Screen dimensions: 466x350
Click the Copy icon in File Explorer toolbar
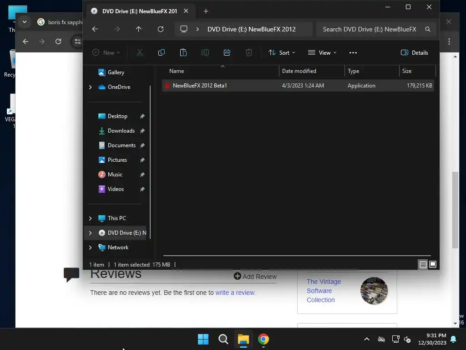click(162, 53)
